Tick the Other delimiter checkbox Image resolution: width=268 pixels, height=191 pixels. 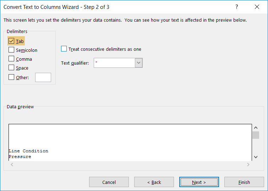click(x=11, y=77)
